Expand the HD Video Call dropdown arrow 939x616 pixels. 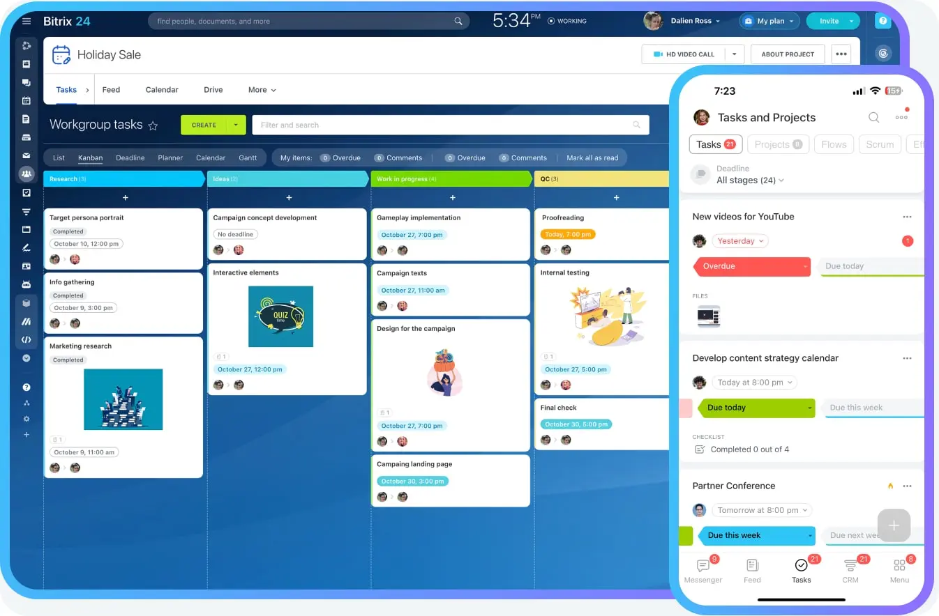point(734,54)
